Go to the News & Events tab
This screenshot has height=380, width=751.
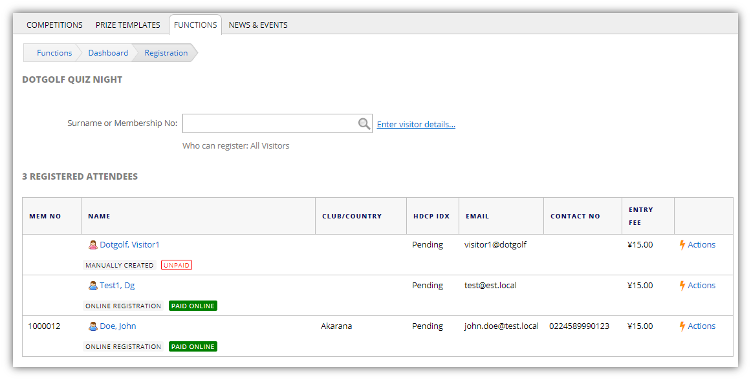pyautogui.click(x=258, y=25)
